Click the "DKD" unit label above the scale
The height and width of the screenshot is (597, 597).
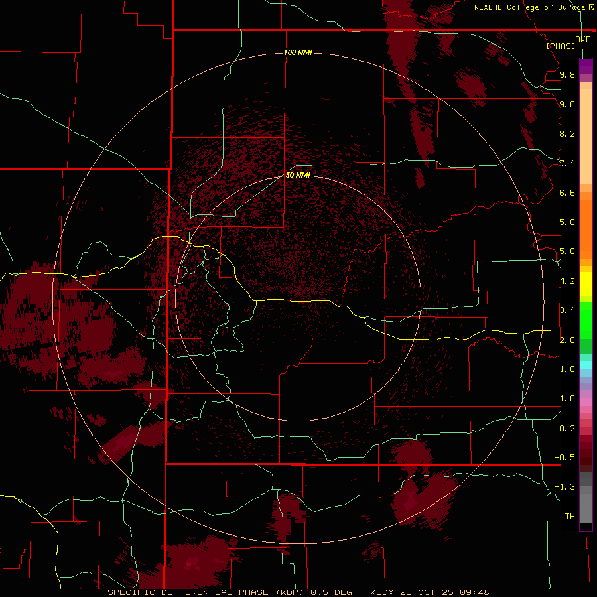pyautogui.click(x=583, y=40)
